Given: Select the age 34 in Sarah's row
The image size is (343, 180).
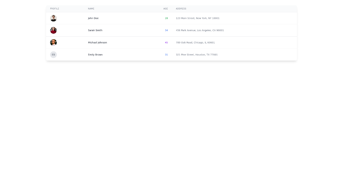Looking at the screenshot, I should point(166,30).
